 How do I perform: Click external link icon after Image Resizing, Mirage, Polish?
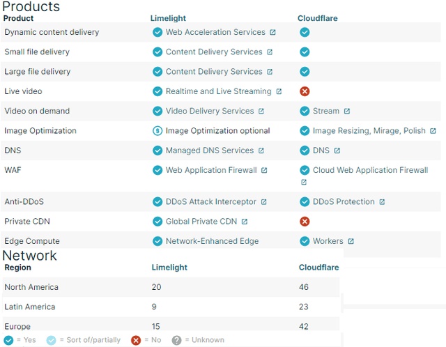433,131
